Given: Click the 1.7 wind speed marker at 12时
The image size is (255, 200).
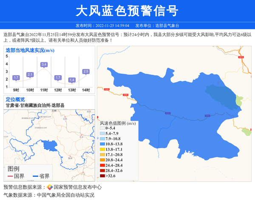Looking at the screenshot, I should [x=58, y=78].
